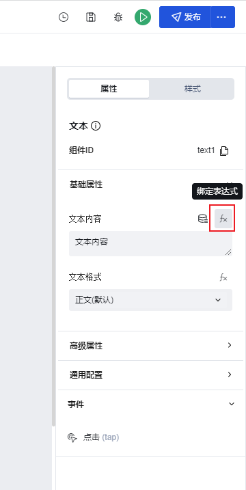Switch to the 属性 tab

click(109, 89)
